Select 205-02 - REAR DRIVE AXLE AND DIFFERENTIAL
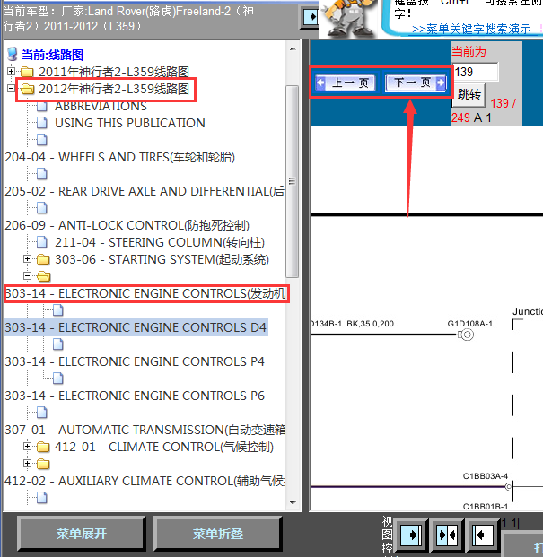Viewport: 543px width, 557px height. pos(145,191)
